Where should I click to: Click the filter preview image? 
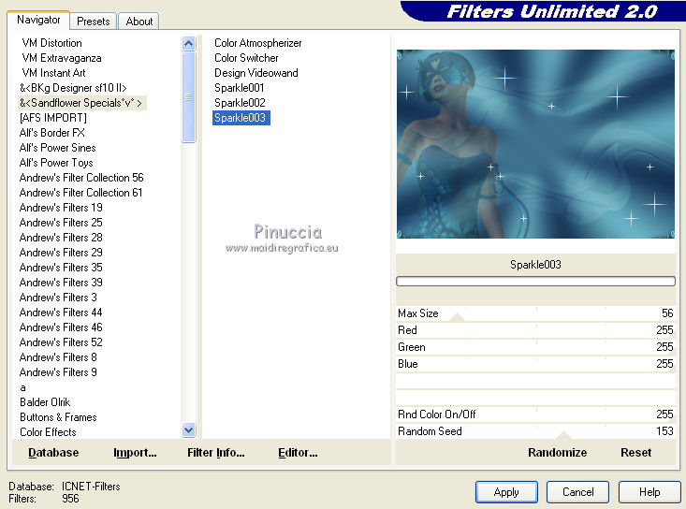coord(535,144)
